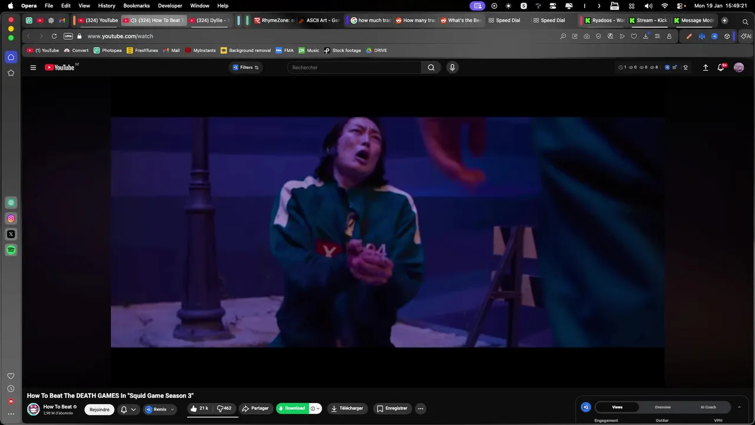The height and width of the screenshot is (425, 755).
Task: Switch to the ASCII Art tab
Action: click(319, 20)
